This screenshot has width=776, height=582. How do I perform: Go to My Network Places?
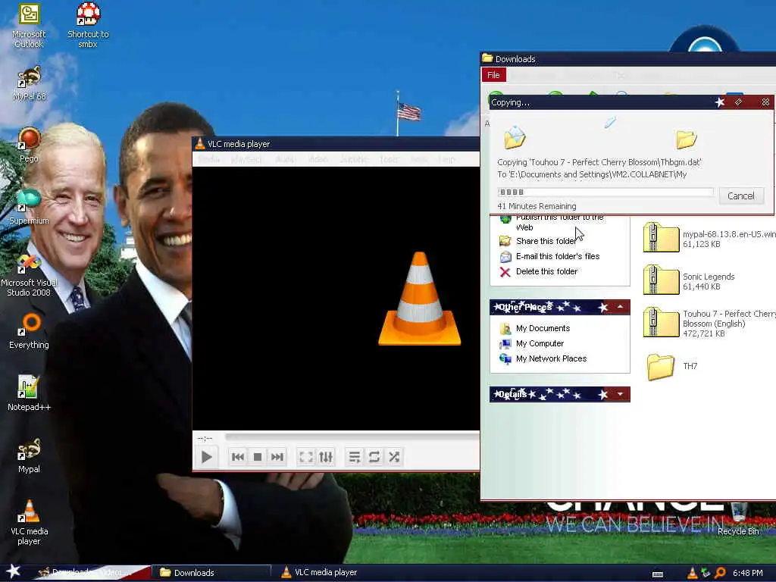tap(552, 358)
